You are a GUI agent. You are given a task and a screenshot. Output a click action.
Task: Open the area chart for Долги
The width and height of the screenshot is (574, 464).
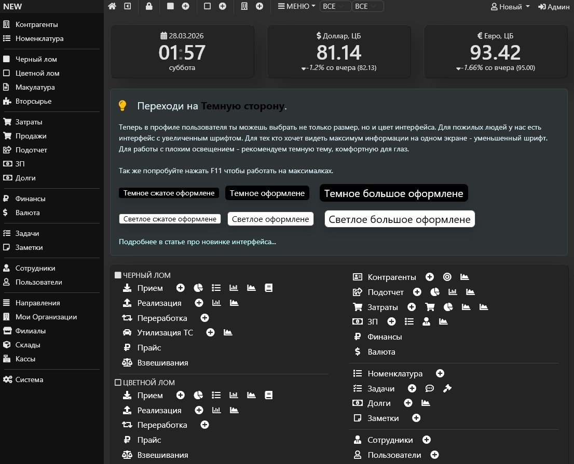click(x=426, y=403)
